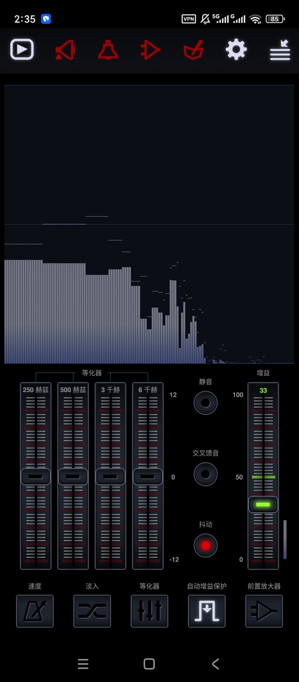Click the green 增益 gain slider handle

coord(263,504)
